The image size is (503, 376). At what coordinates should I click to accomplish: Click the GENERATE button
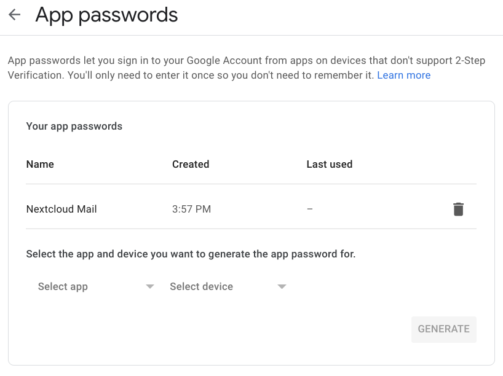(x=443, y=329)
